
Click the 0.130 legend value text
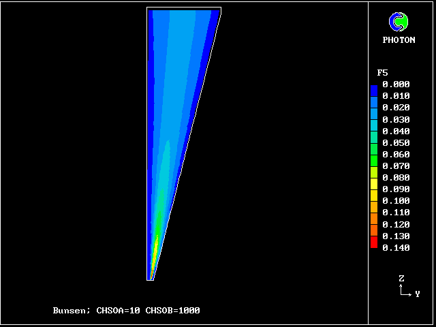[x=396, y=236]
